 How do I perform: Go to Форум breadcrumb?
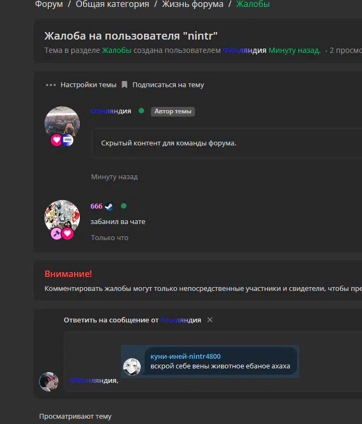tap(49, 4)
